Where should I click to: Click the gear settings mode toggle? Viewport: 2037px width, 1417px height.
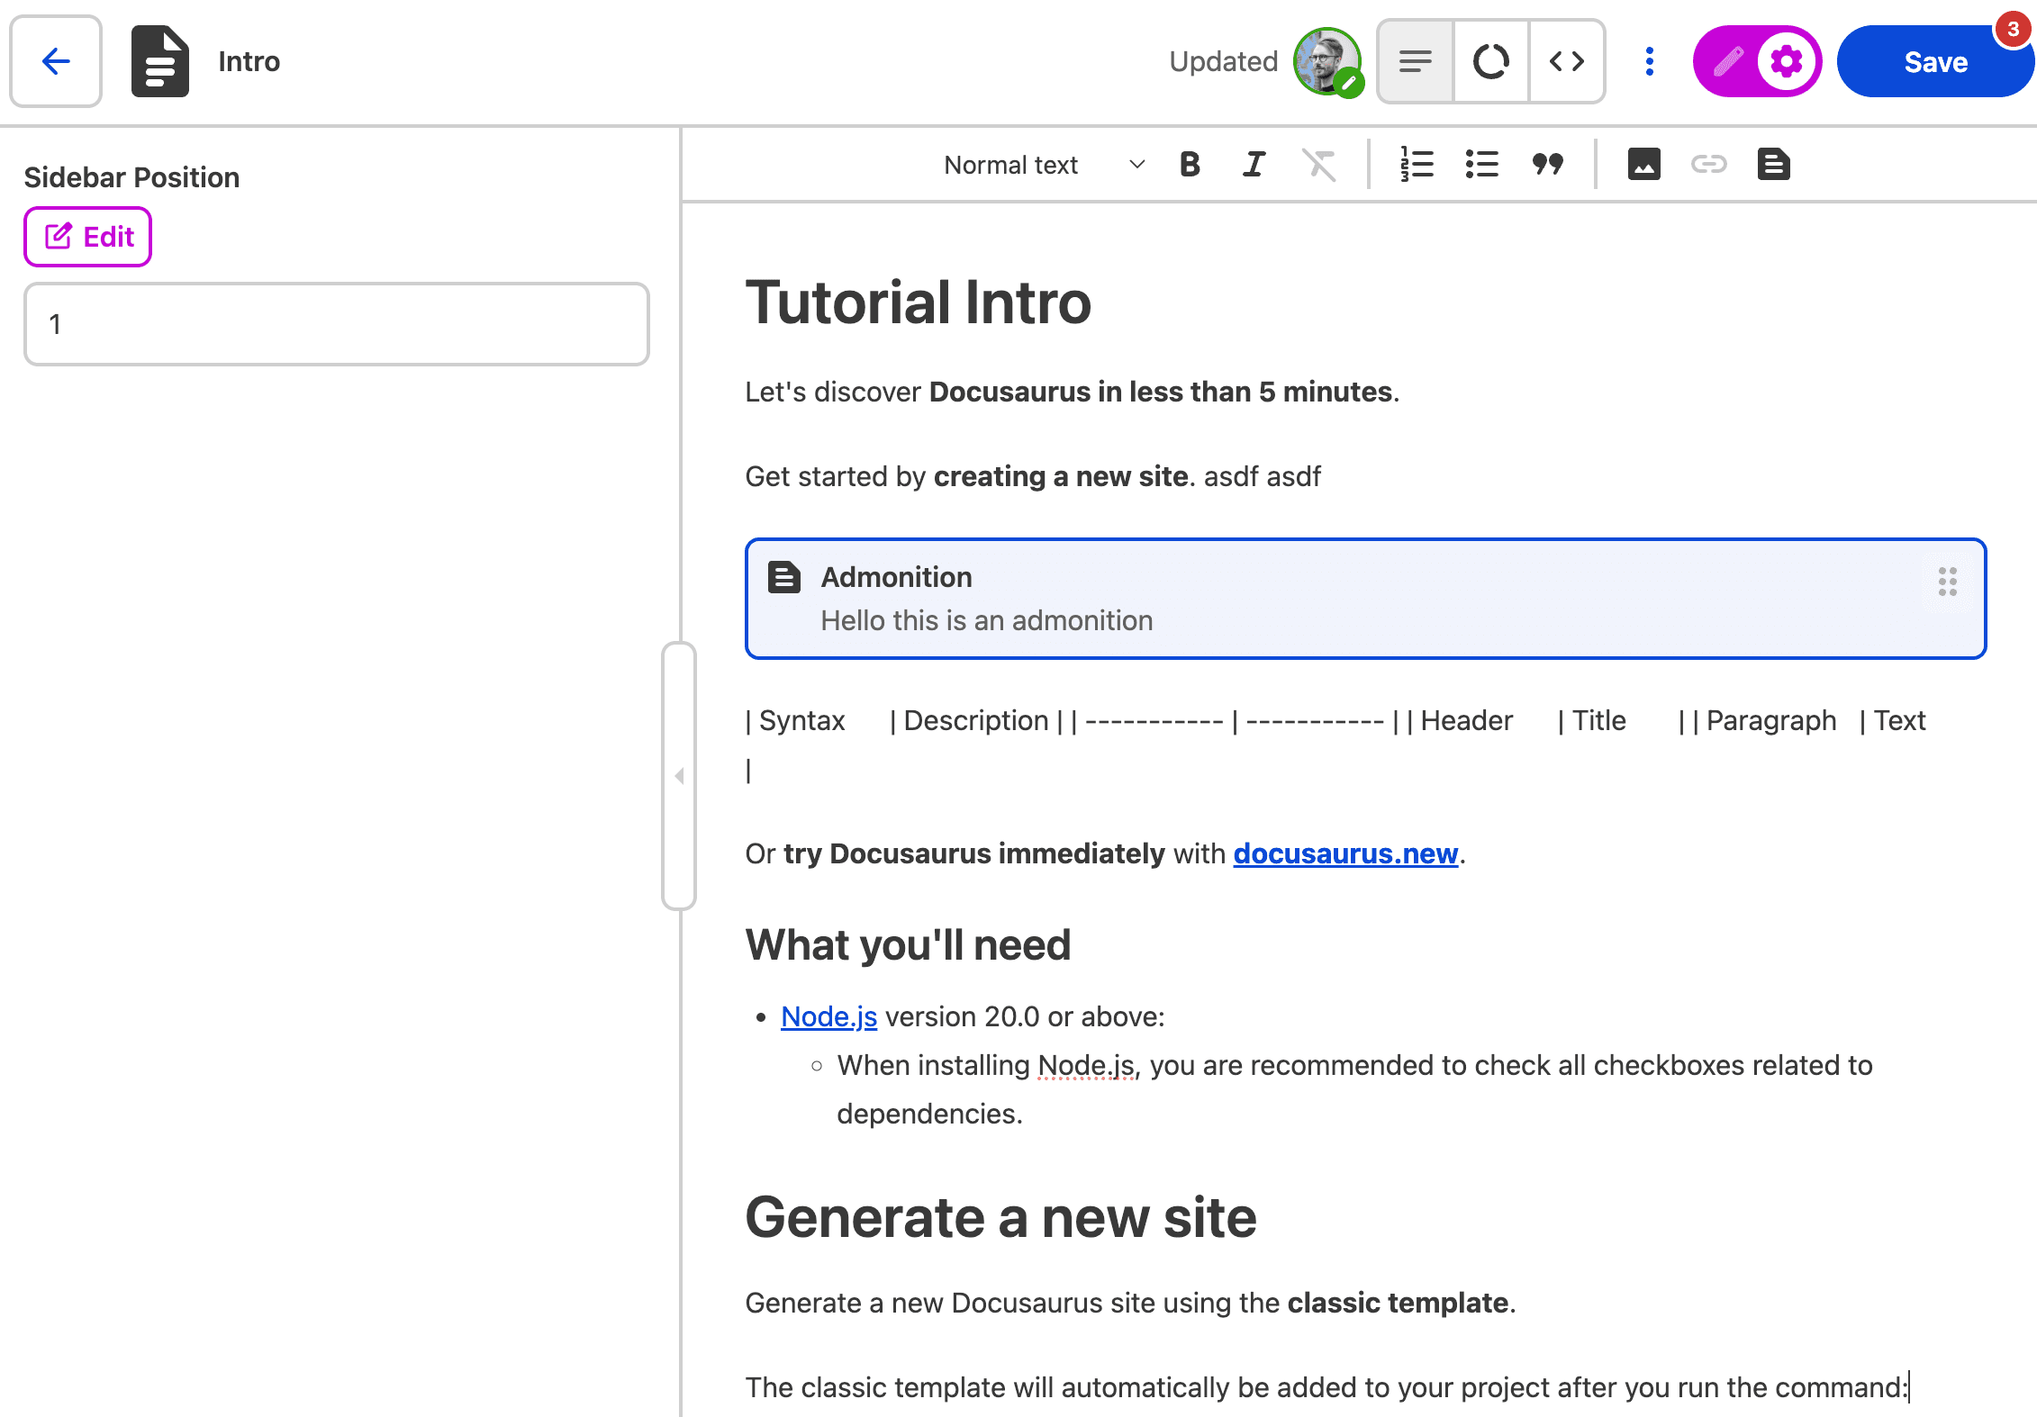point(1787,61)
